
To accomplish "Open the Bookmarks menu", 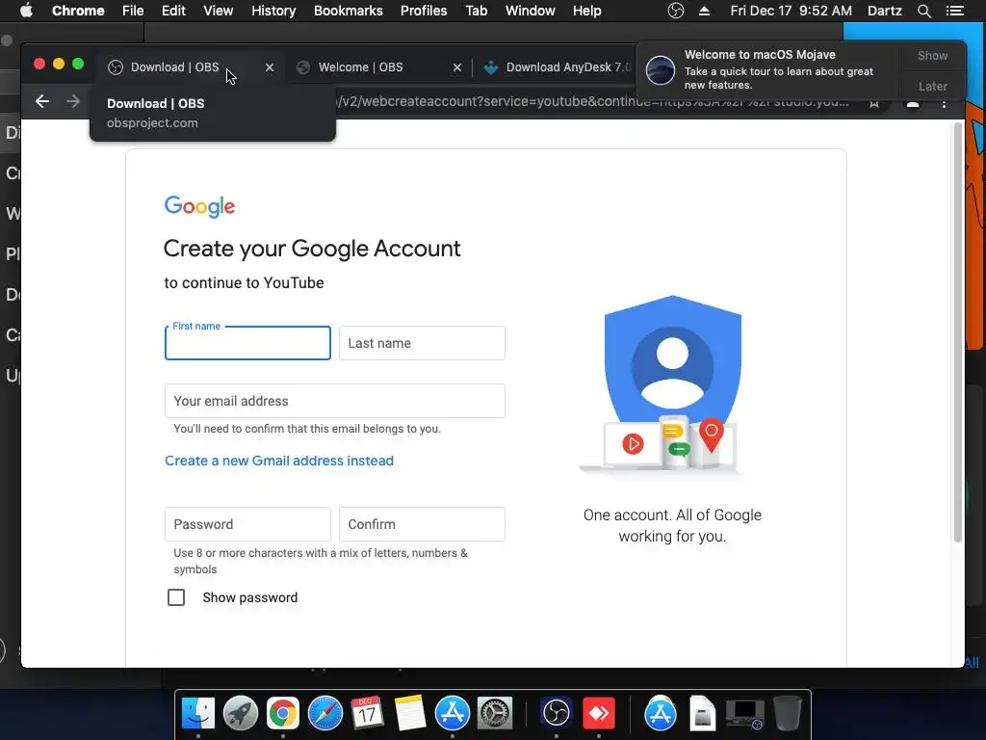I will 349,11.
